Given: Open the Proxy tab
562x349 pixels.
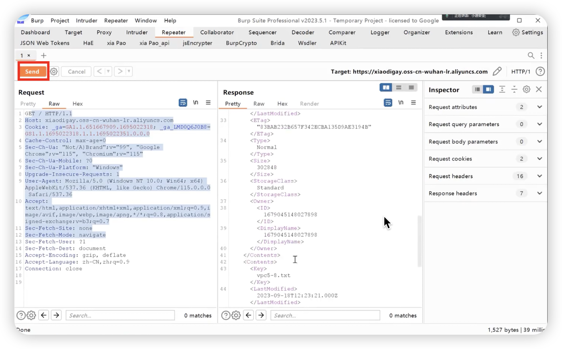Looking at the screenshot, I should point(104,32).
